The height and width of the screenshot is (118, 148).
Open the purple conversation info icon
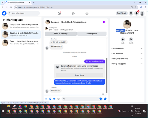104,22
